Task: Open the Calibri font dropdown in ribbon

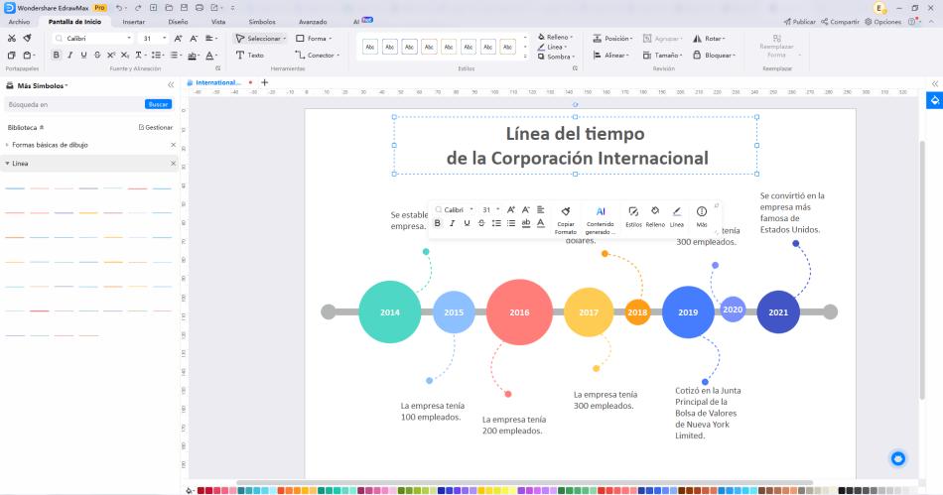Action: 97,39
